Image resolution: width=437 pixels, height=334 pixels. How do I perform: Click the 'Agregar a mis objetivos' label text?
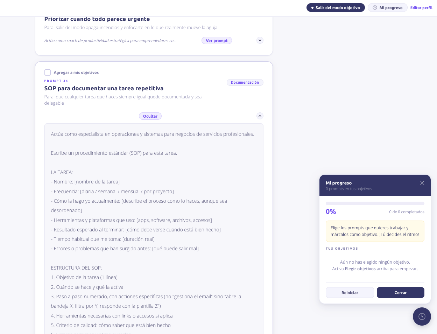(x=76, y=72)
